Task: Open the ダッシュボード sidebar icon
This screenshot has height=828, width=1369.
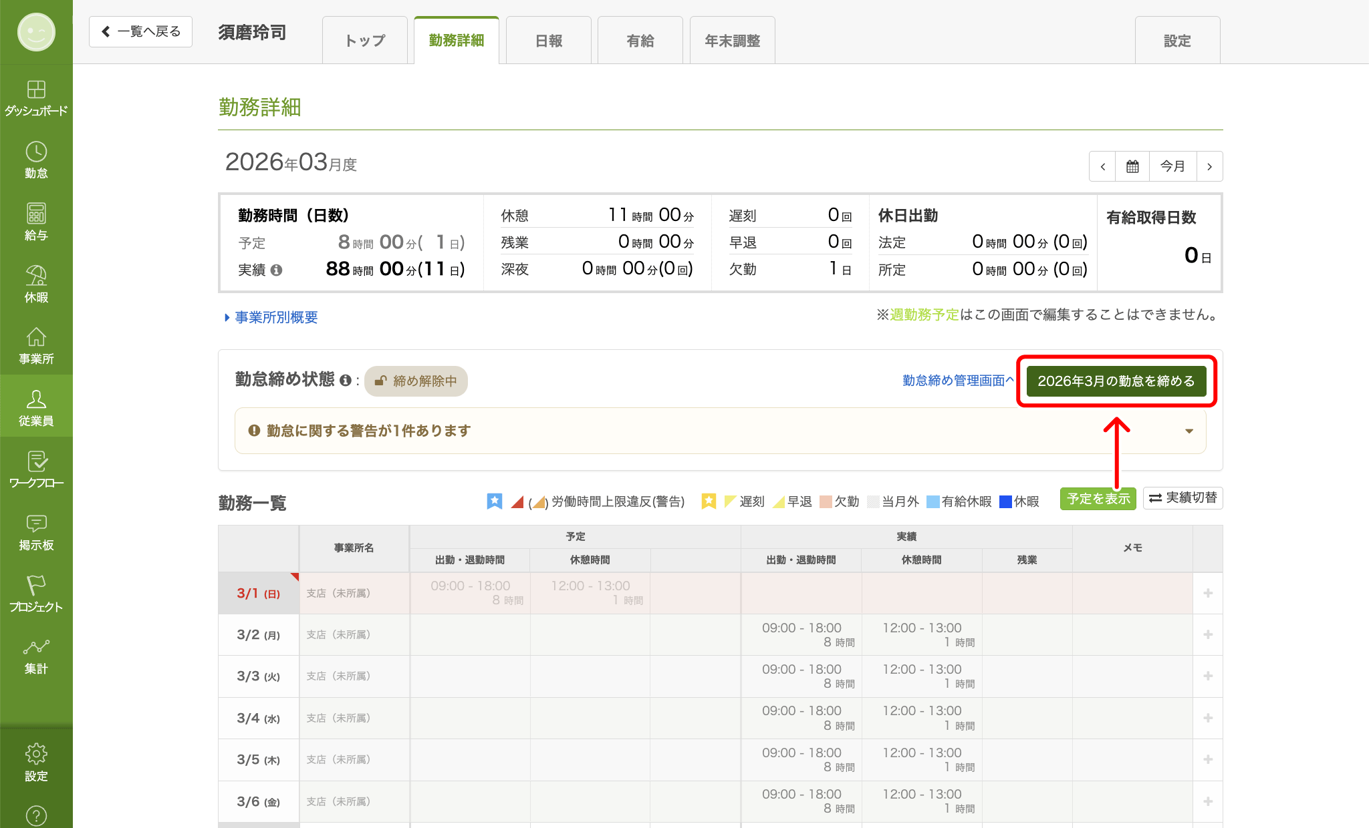Action: pyautogui.click(x=36, y=97)
